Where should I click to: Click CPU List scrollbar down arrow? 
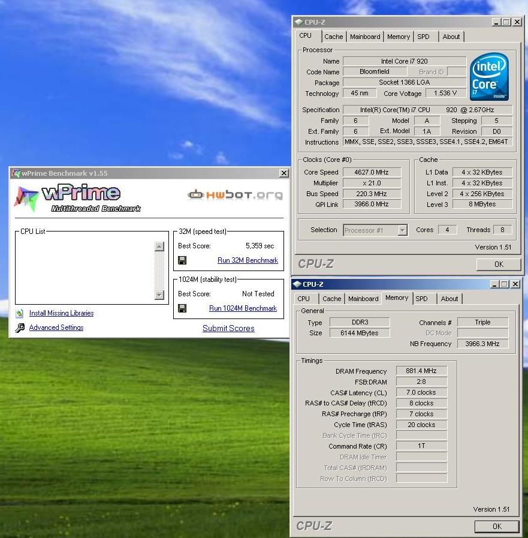[x=159, y=294]
